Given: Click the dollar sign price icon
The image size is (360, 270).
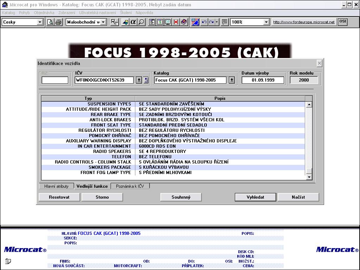Looking at the screenshot, I should pyautogui.click(x=160, y=22).
